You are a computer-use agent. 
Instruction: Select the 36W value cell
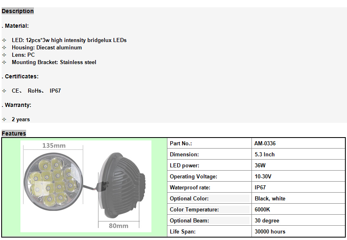coord(298,165)
